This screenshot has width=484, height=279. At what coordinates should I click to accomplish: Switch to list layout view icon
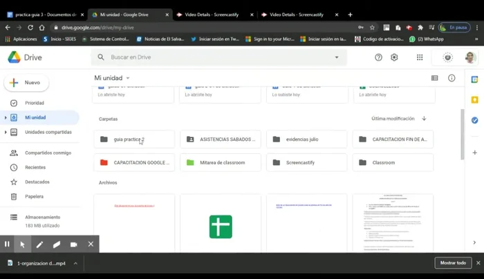tap(435, 78)
